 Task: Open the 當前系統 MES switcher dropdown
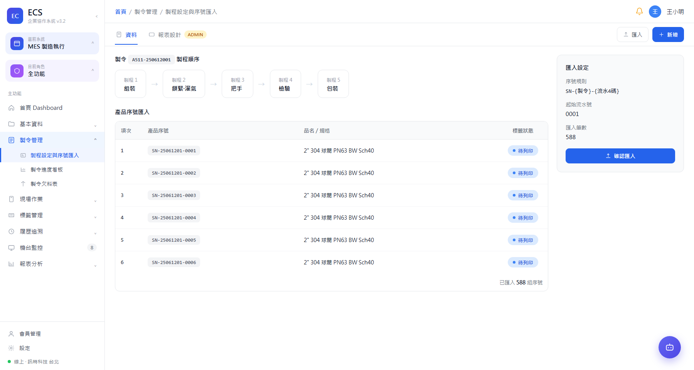52,44
